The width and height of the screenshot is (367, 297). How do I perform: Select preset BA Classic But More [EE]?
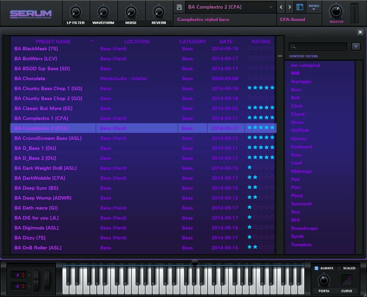43,108
